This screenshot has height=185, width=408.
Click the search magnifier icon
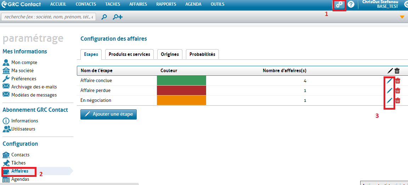104,17
